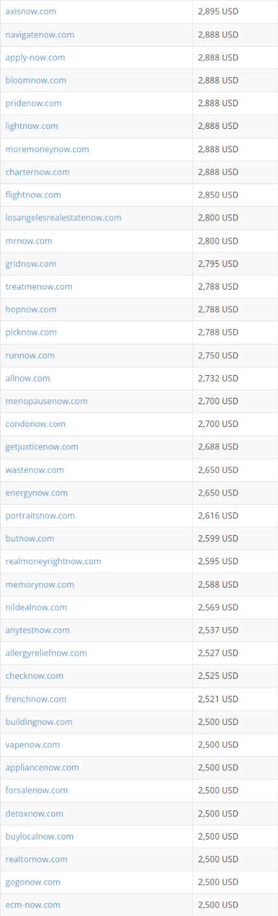Open the axisnow.com domain link
This screenshot has width=278, height=916.
point(30,12)
